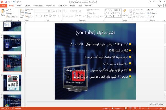Viewport: 166px width, 110px height.
Task: Open Comments from the status bar
Action: coord(117,108)
